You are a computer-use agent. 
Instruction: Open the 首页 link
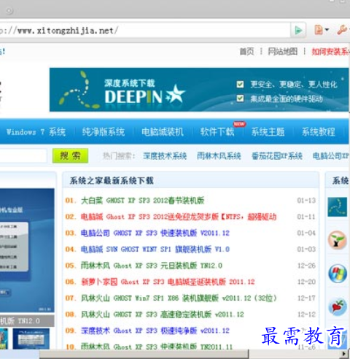point(246,52)
